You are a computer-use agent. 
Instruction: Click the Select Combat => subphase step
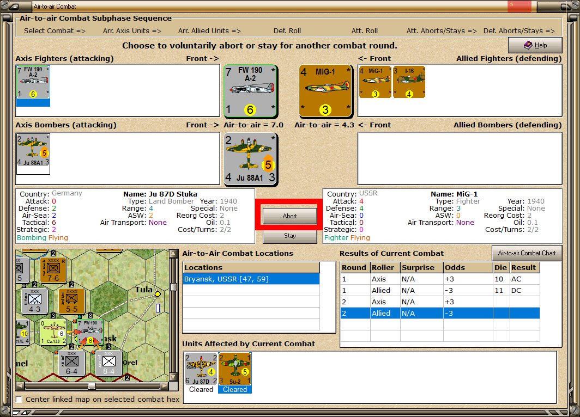[55, 30]
